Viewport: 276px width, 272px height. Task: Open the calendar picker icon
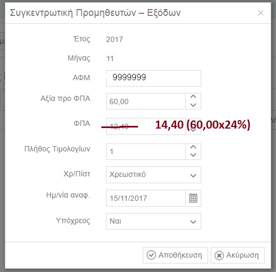[x=193, y=198]
